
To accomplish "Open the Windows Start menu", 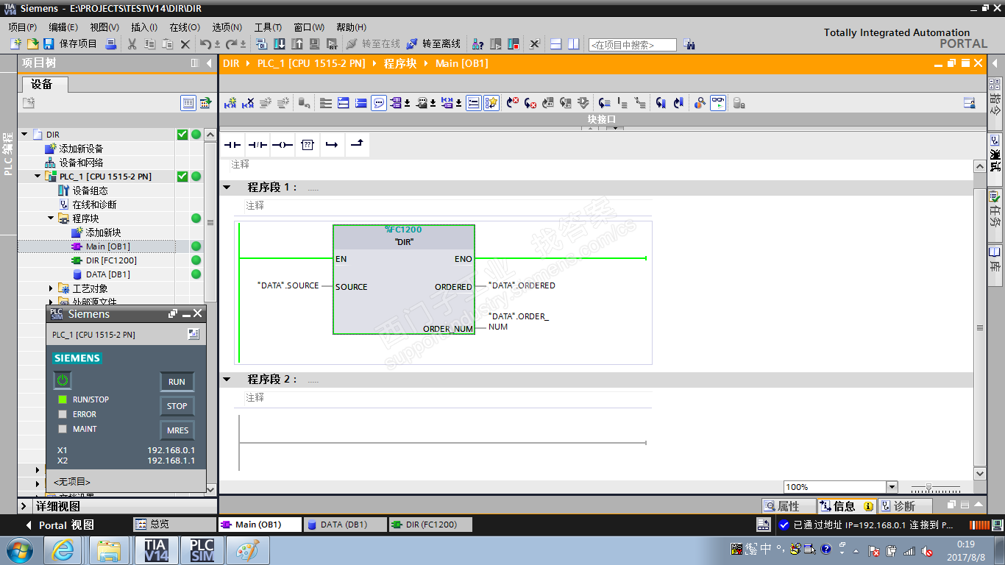I will click(18, 550).
